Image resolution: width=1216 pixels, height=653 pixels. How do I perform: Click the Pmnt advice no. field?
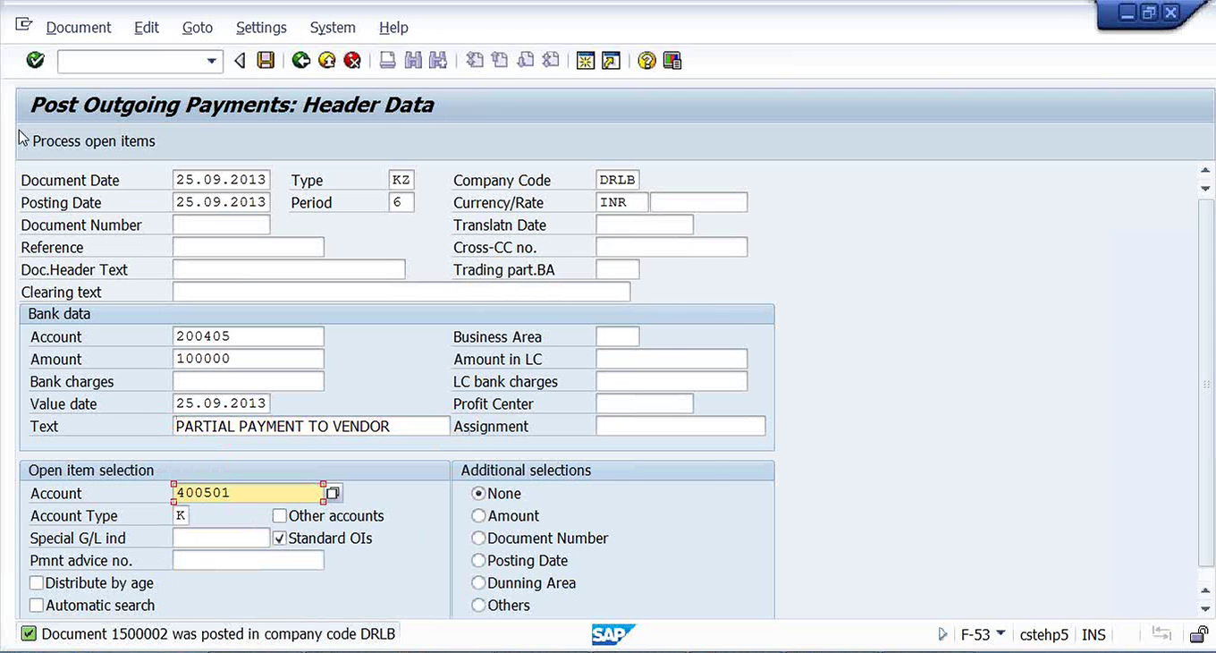[249, 560]
